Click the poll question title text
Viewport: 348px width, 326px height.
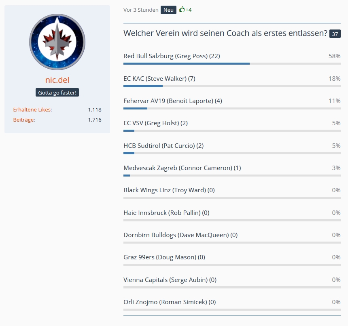point(225,33)
